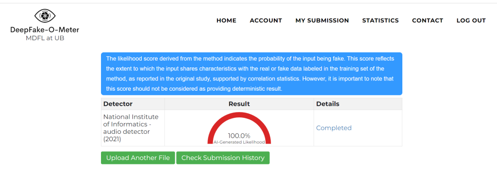Image resolution: width=497 pixels, height=193 pixels.
Task: Click the AI-Generated Likelihood label
Action: pyautogui.click(x=239, y=142)
